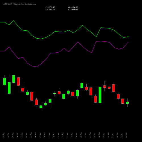Click the 31 Oct date label
Screen dimensions: 142x142
click(x=22, y=135)
